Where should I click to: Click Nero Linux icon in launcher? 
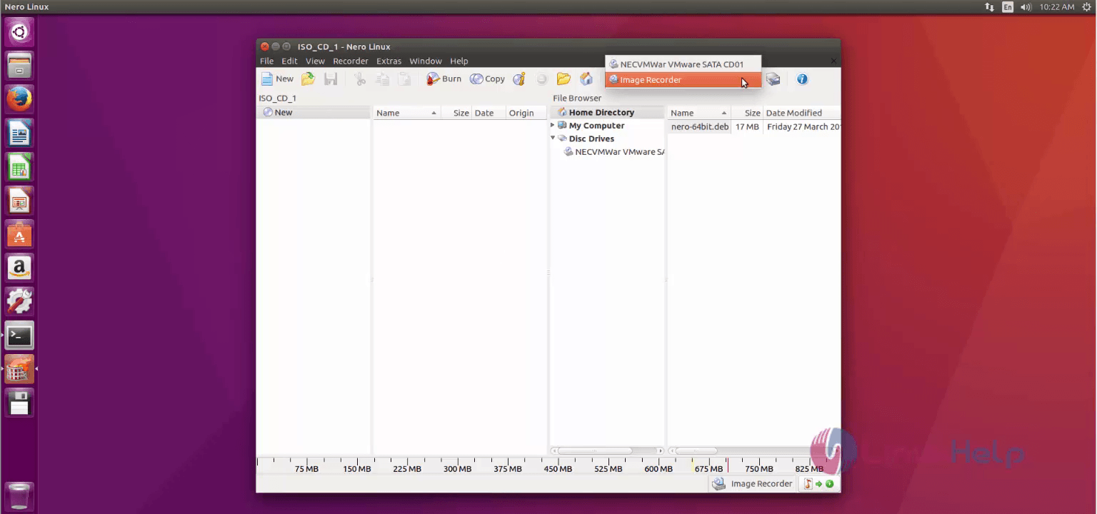click(19, 369)
